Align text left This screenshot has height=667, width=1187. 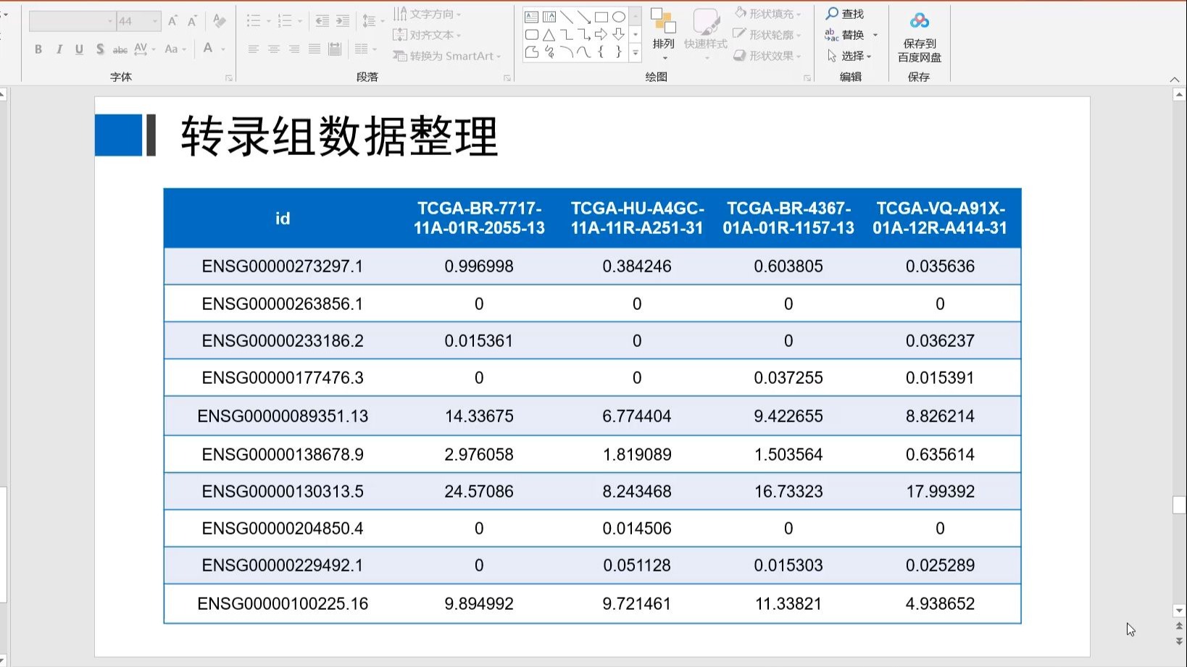pos(253,49)
